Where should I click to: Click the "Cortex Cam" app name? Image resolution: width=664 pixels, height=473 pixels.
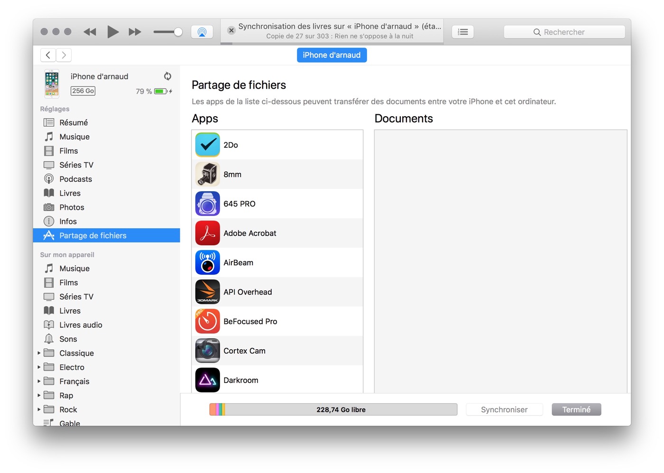245,351
